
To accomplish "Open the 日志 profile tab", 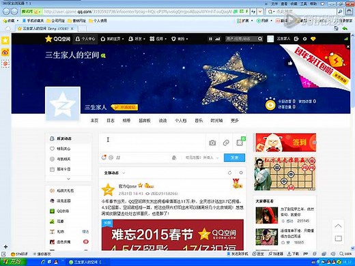I will pyautogui.click(x=111, y=121).
